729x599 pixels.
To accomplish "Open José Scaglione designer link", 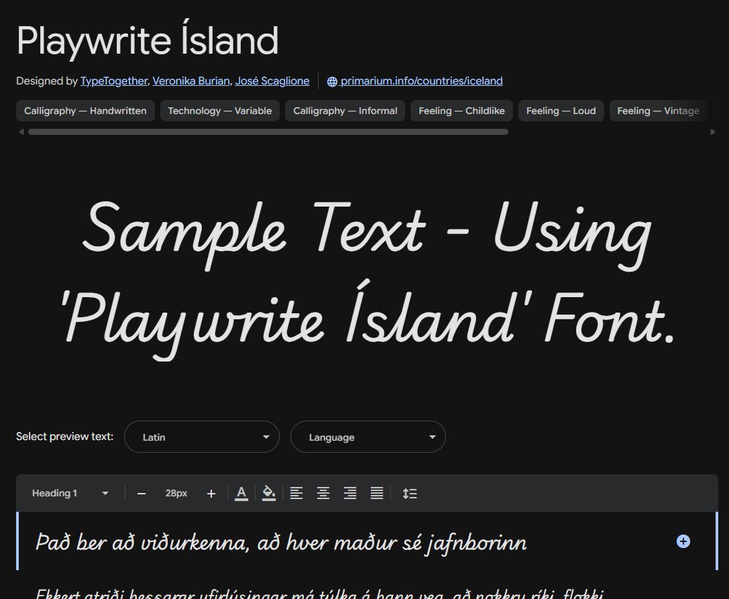I will pos(272,81).
